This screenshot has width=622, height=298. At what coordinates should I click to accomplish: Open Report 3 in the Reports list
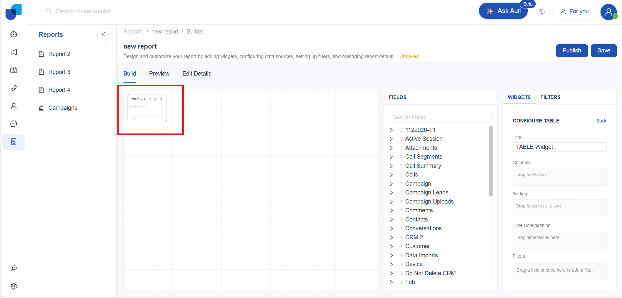click(59, 72)
